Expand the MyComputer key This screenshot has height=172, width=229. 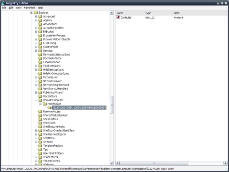click(x=36, y=77)
